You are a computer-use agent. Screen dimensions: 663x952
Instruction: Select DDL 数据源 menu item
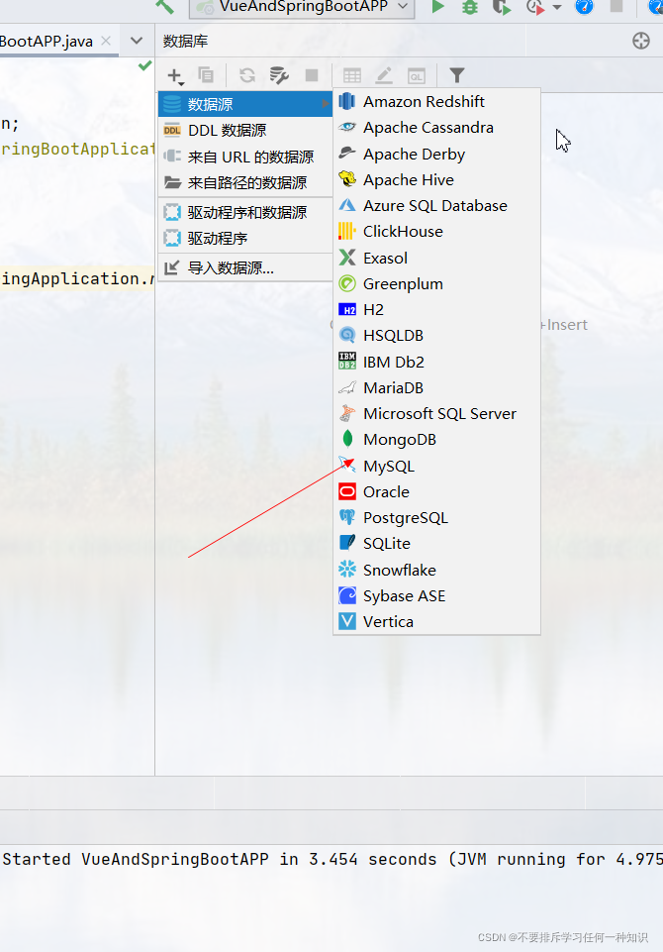[245, 131]
